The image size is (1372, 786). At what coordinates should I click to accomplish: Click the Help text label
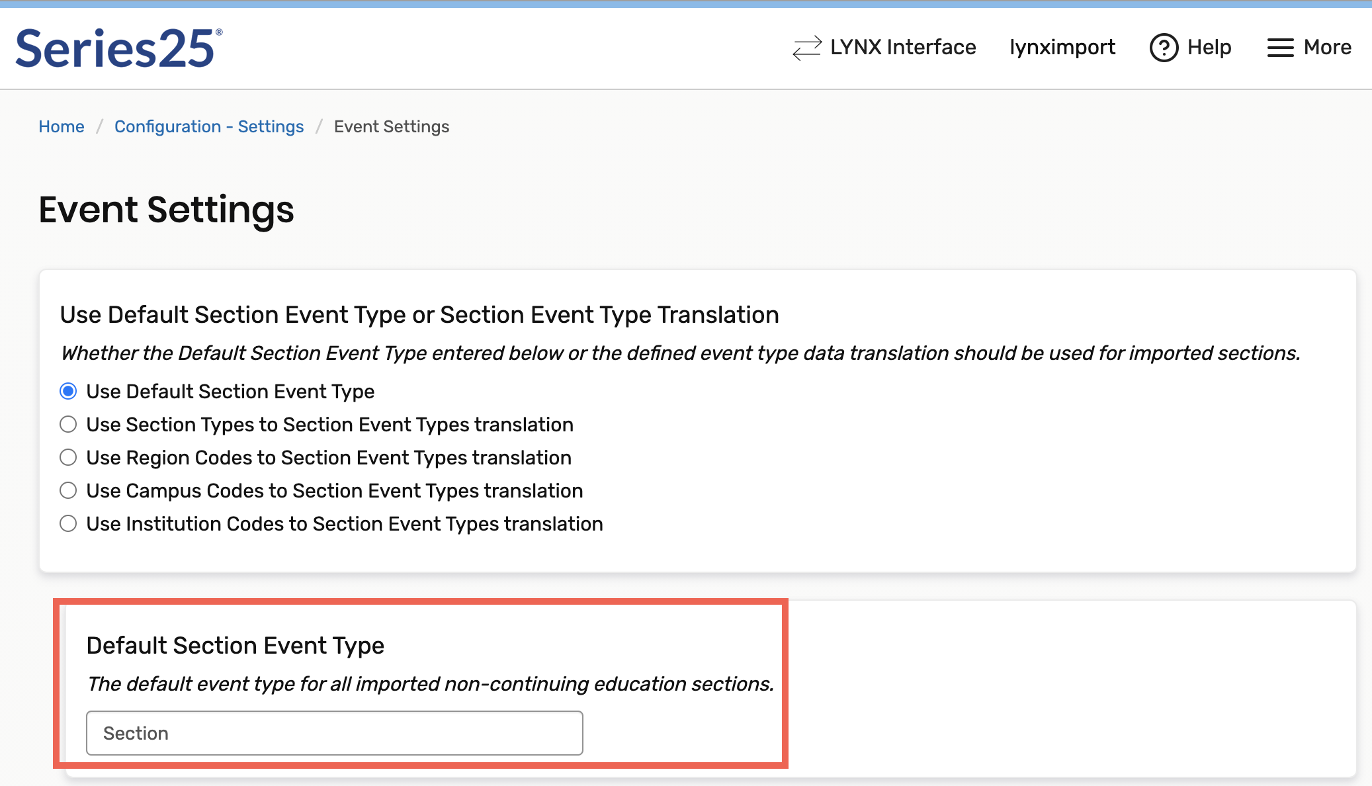click(1209, 48)
